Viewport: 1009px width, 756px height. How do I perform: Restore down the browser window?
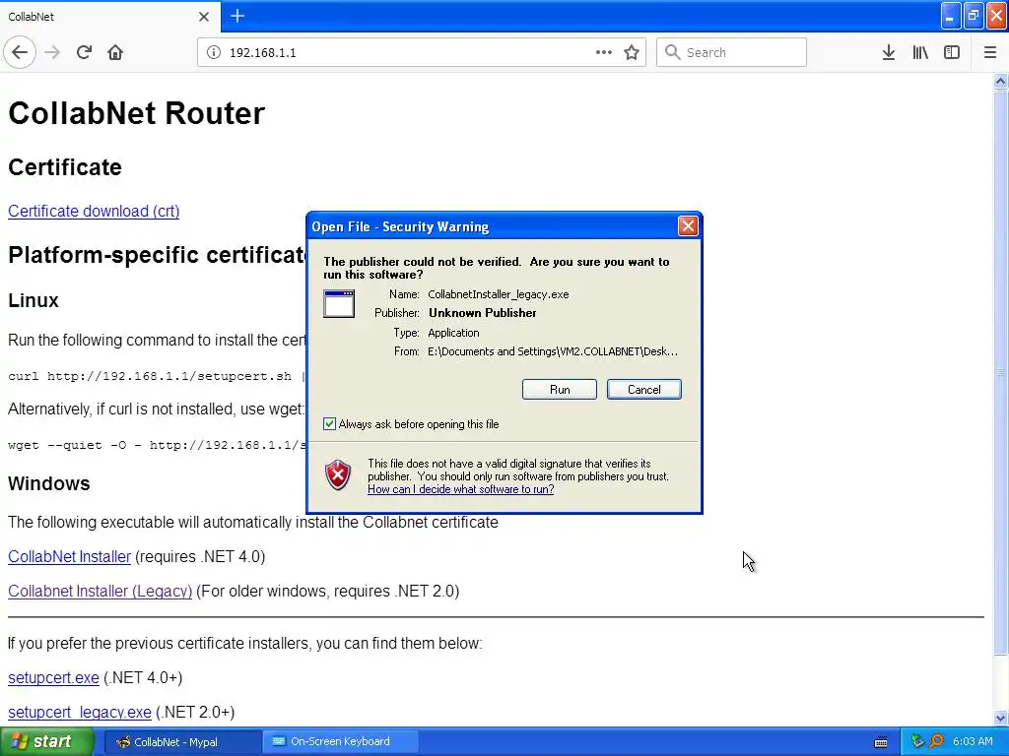point(974,16)
